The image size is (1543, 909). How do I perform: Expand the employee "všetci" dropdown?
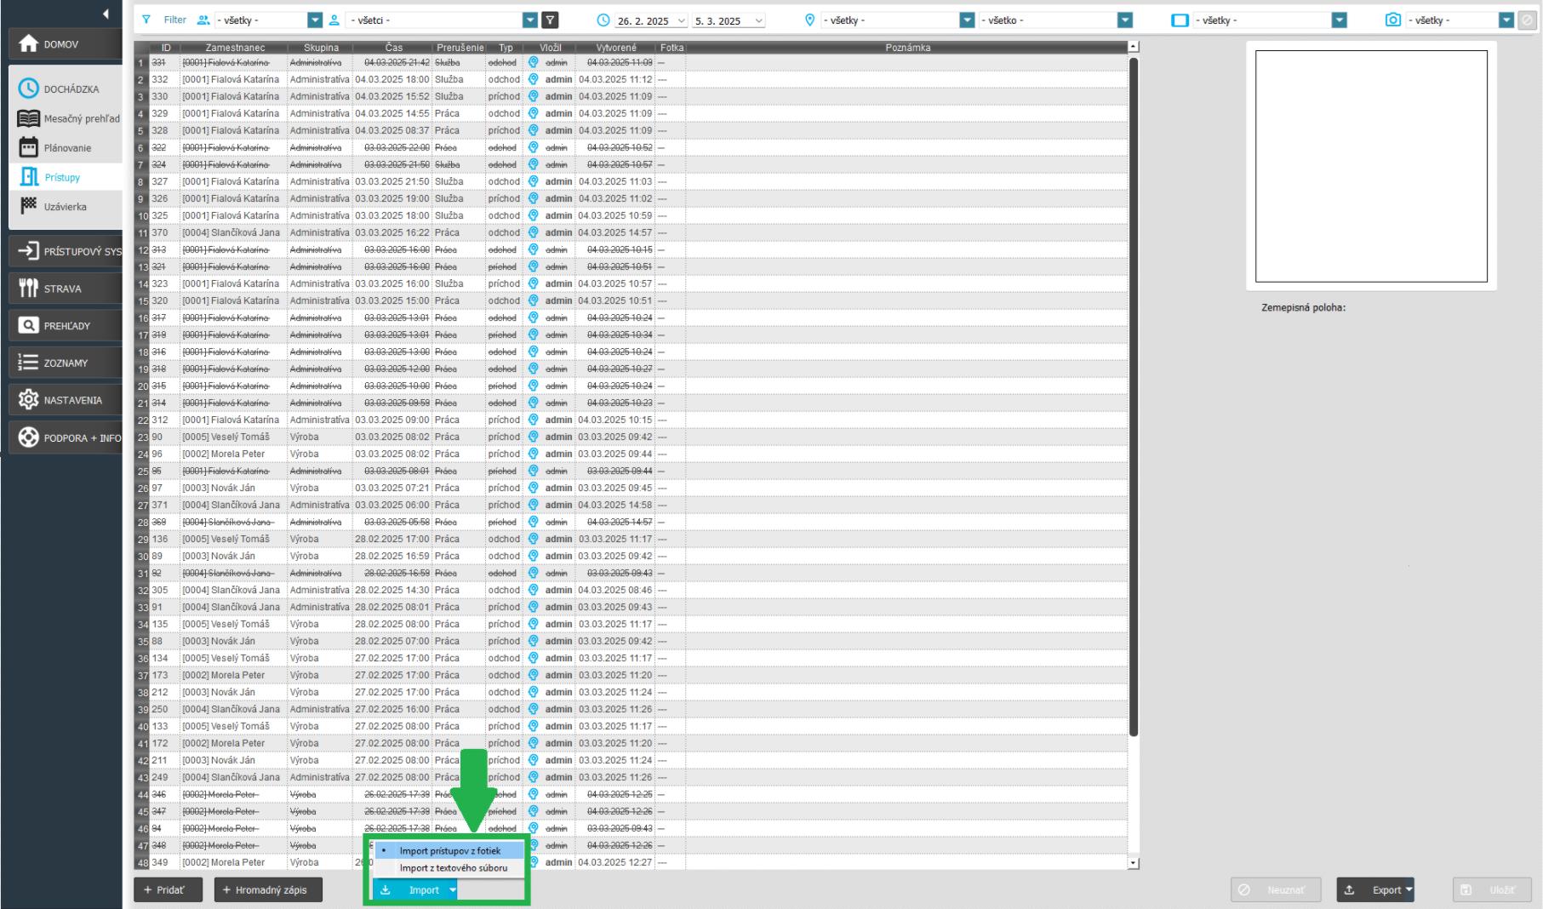pyautogui.click(x=529, y=20)
